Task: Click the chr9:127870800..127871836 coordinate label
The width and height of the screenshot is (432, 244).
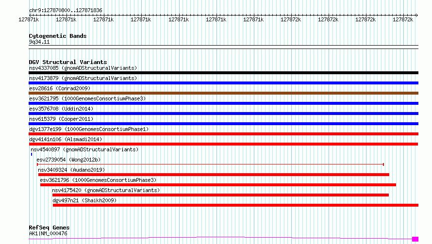Action: click(x=66, y=10)
